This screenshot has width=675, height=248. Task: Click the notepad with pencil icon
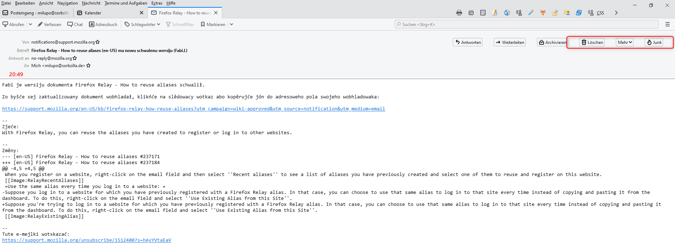[495, 13]
